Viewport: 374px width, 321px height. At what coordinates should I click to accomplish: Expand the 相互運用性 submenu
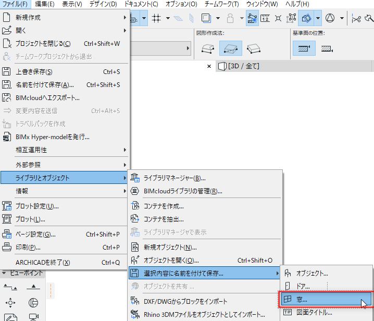(65, 150)
